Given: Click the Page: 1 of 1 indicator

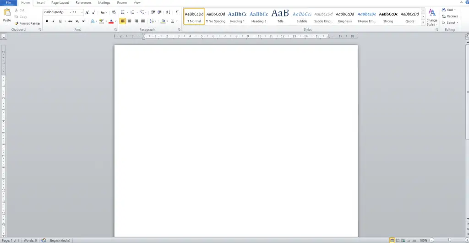Looking at the screenshot, I should (x=11, y=240).
